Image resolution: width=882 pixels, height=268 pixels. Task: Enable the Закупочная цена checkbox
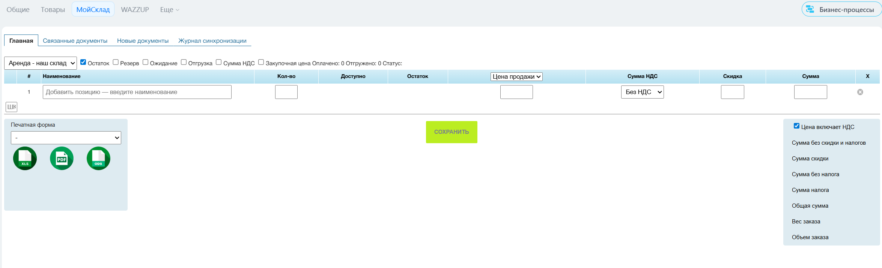pos(261,62)
